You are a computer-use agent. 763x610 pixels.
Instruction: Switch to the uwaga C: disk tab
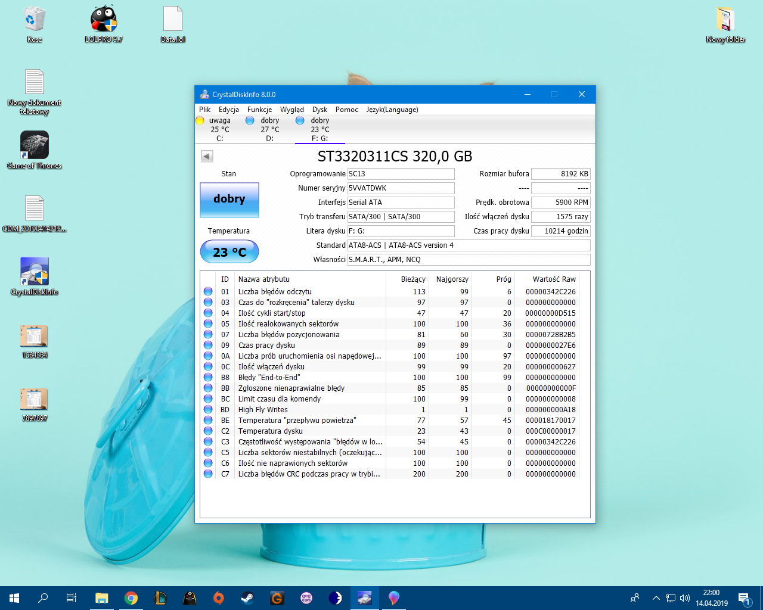[x=219, y=129]
